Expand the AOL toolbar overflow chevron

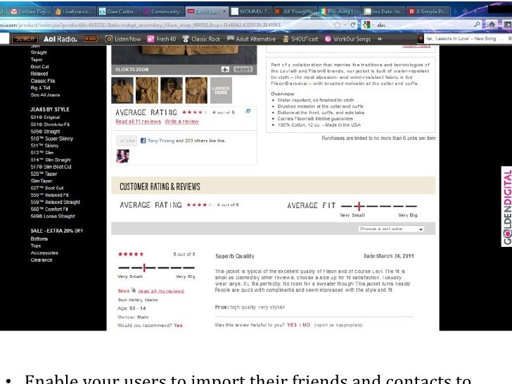(x=380, y=39)
